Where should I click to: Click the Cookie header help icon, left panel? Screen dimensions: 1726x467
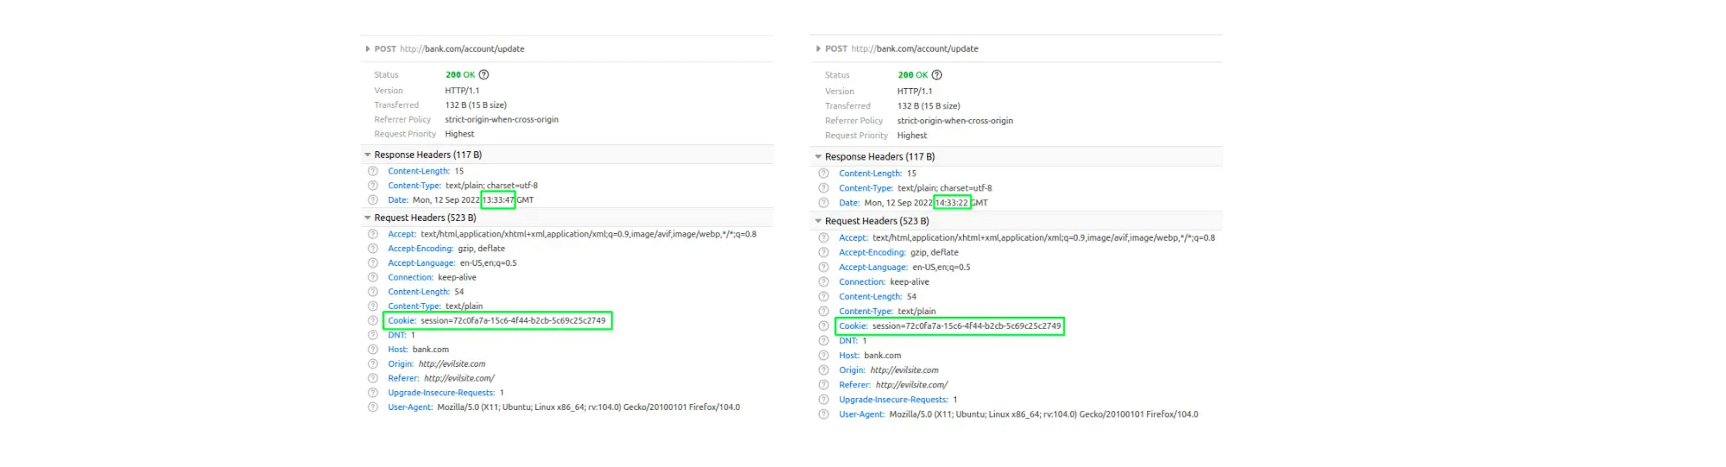(373, 320)
